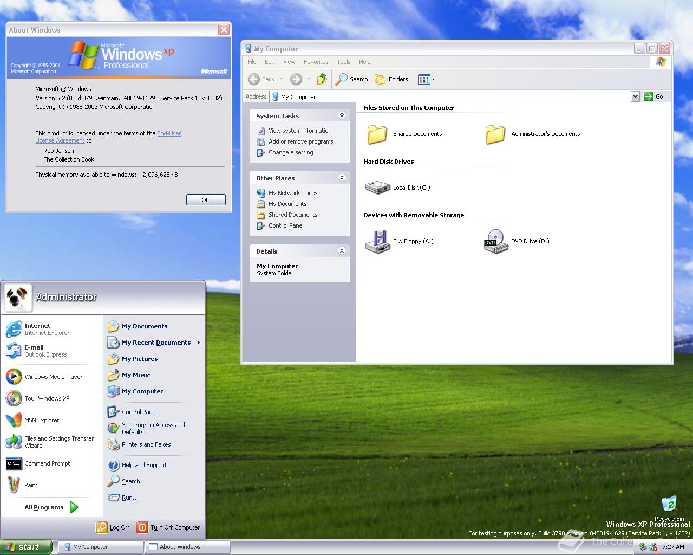Open the Edit menu

pos(270,62)
